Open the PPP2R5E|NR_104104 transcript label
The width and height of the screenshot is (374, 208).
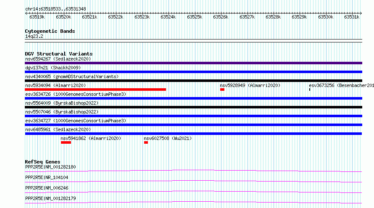click(47, 177)
